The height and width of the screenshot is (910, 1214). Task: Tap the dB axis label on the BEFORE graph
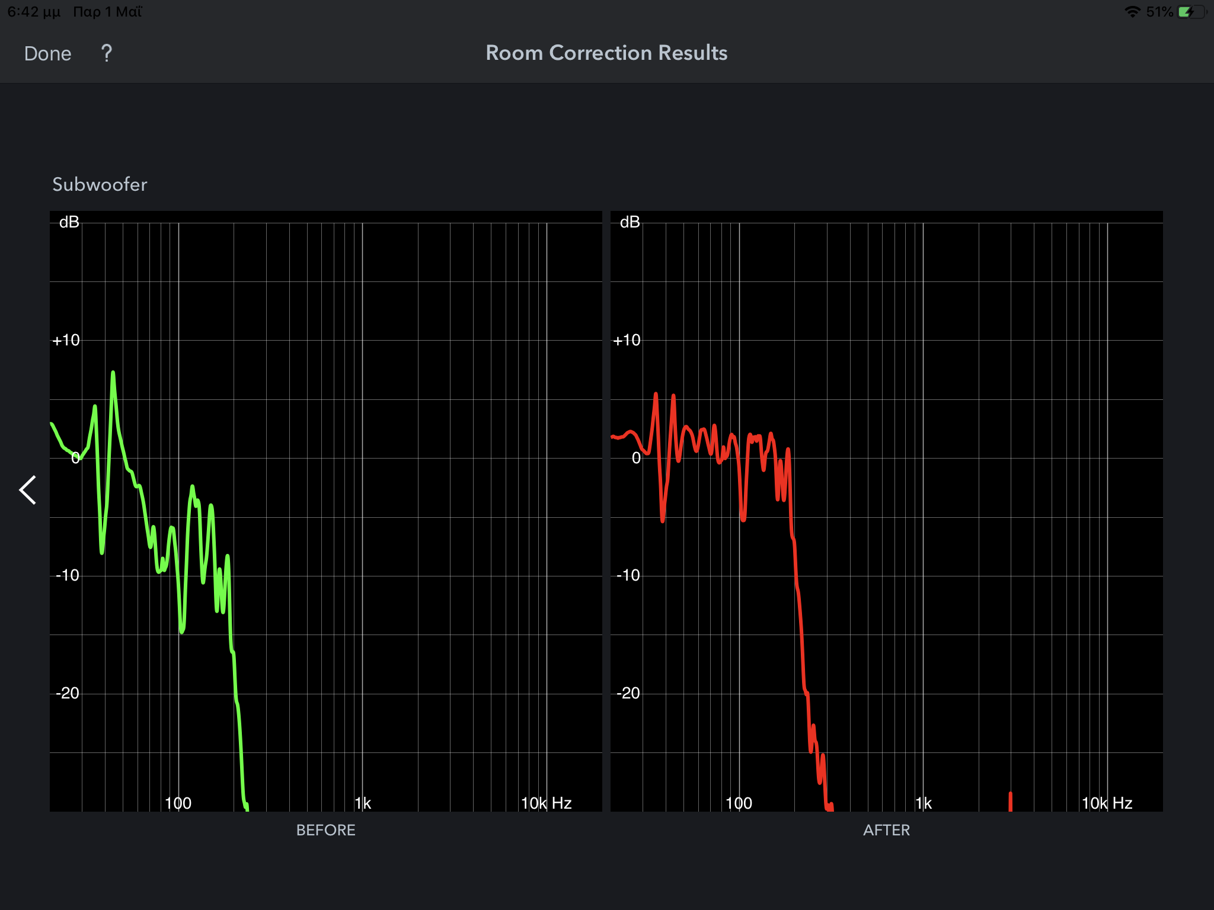[x=69, y=222]
